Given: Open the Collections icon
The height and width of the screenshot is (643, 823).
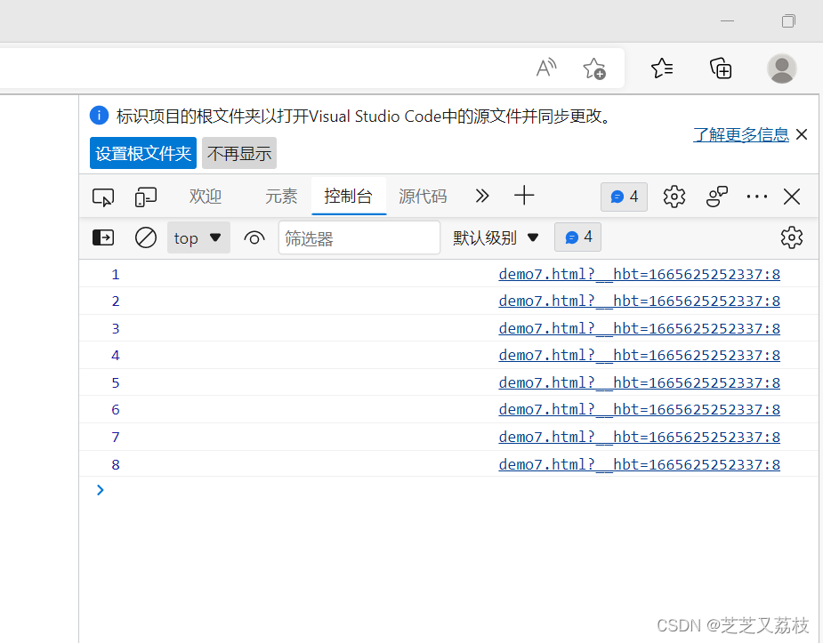Looking at the screenshot, I should [721, 68].
